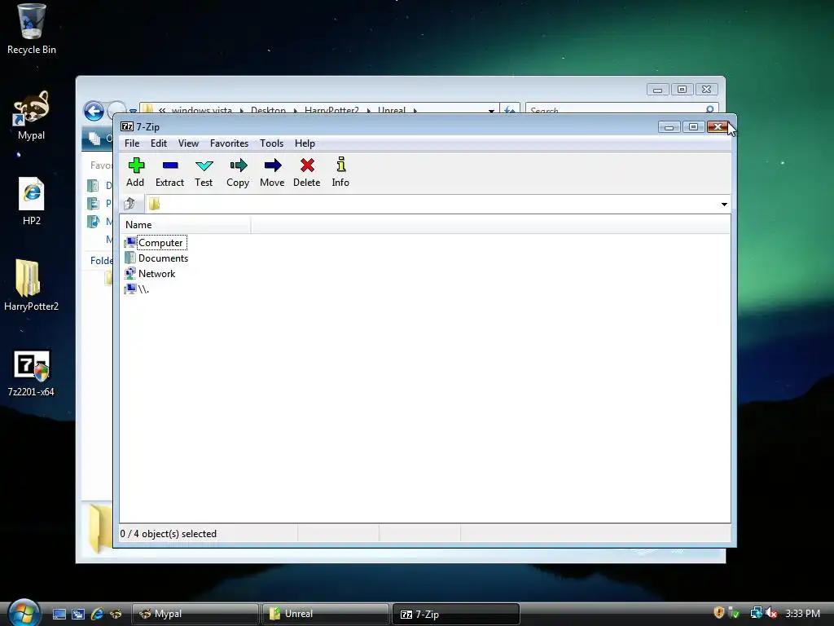Click Explorer's refresh button
The image size is (834, 626).
click(x=509, y=110)
